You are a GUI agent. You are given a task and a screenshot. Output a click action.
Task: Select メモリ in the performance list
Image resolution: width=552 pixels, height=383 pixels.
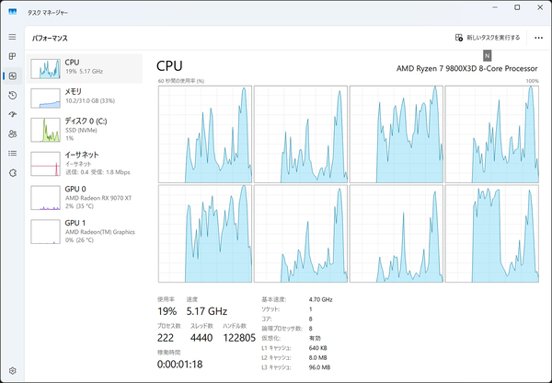[x=86, y=98]
